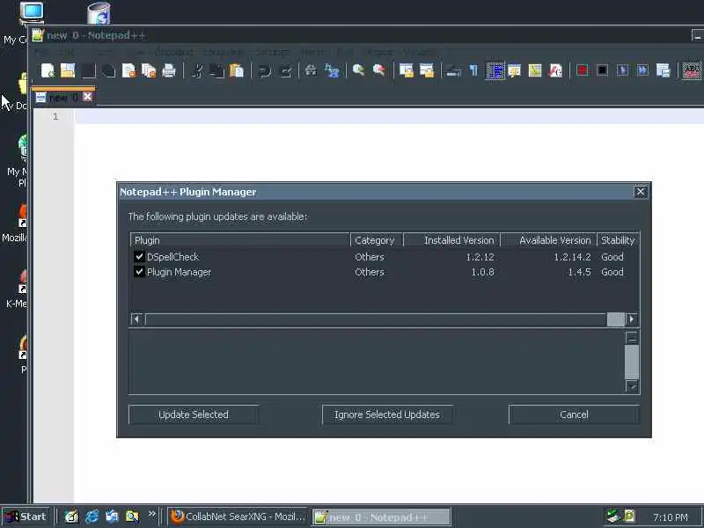This screenshot has width=704, height=528.
Task: Toggle Word Wrap toolbar icon
Action: click(454, 70)
